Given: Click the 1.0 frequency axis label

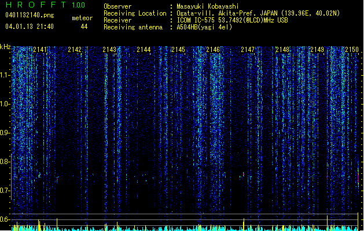Looking at the screenshot, I should 5,105.
